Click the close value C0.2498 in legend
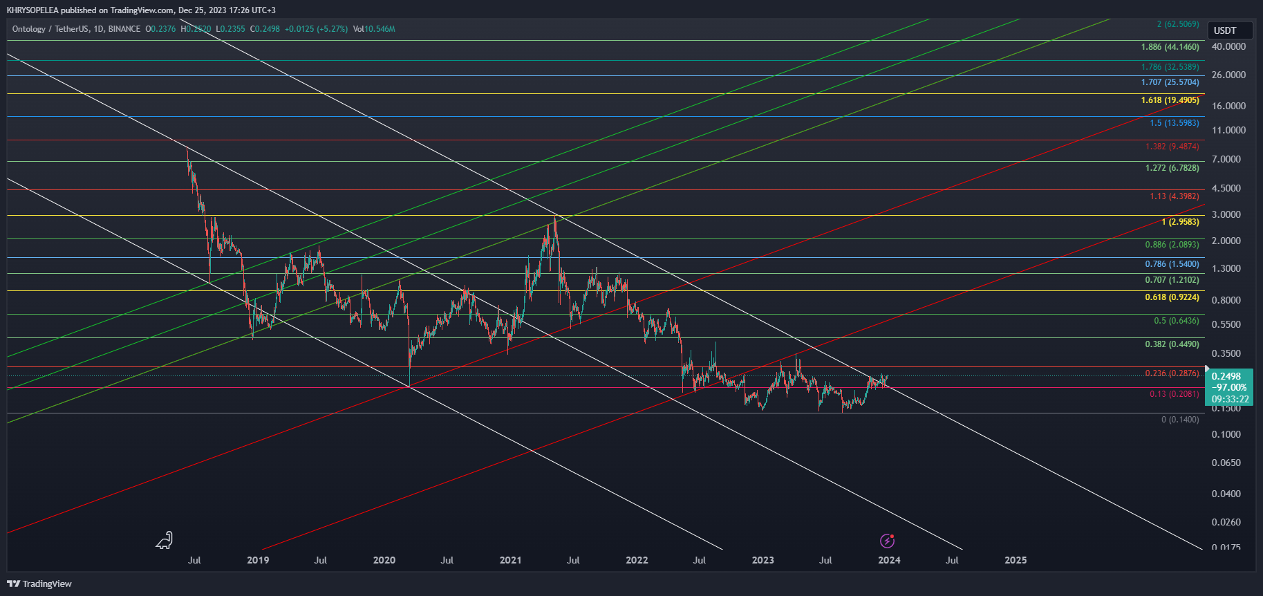The image size is (1263, 596). [x=265, y=29]
